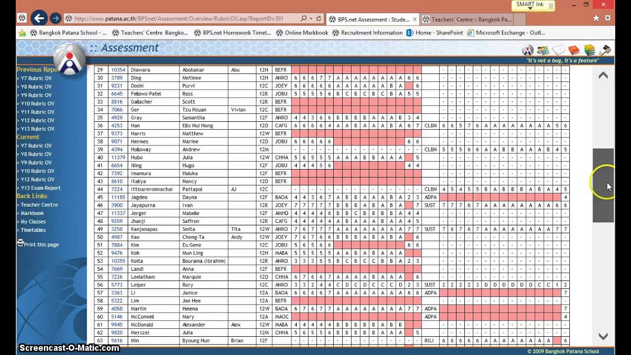Click the red book icon in header

(574, 50)
